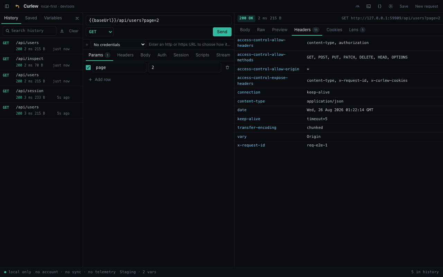Switch to the Saved tab
Image resolution: width=443 pixels, height=277 pixels.
point(31,18)
